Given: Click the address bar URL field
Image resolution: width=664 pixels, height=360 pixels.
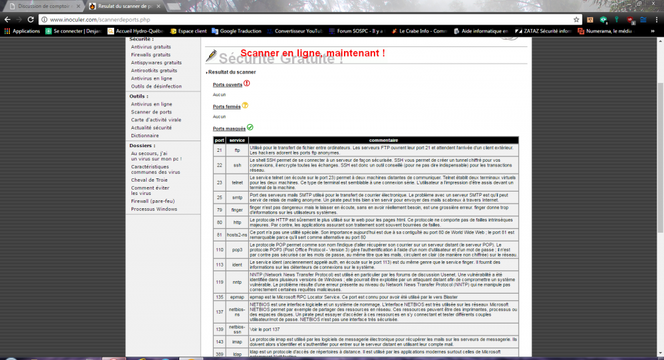Looking at the screenshot, I should coord(309,19).
